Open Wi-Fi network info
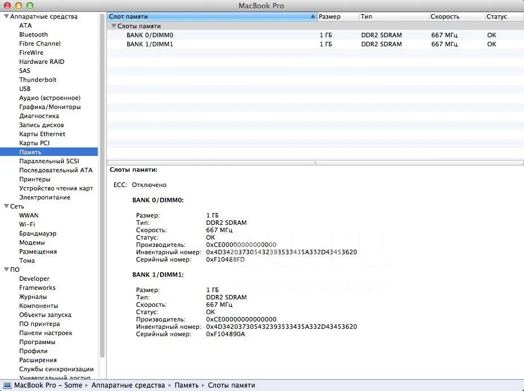 27,224
